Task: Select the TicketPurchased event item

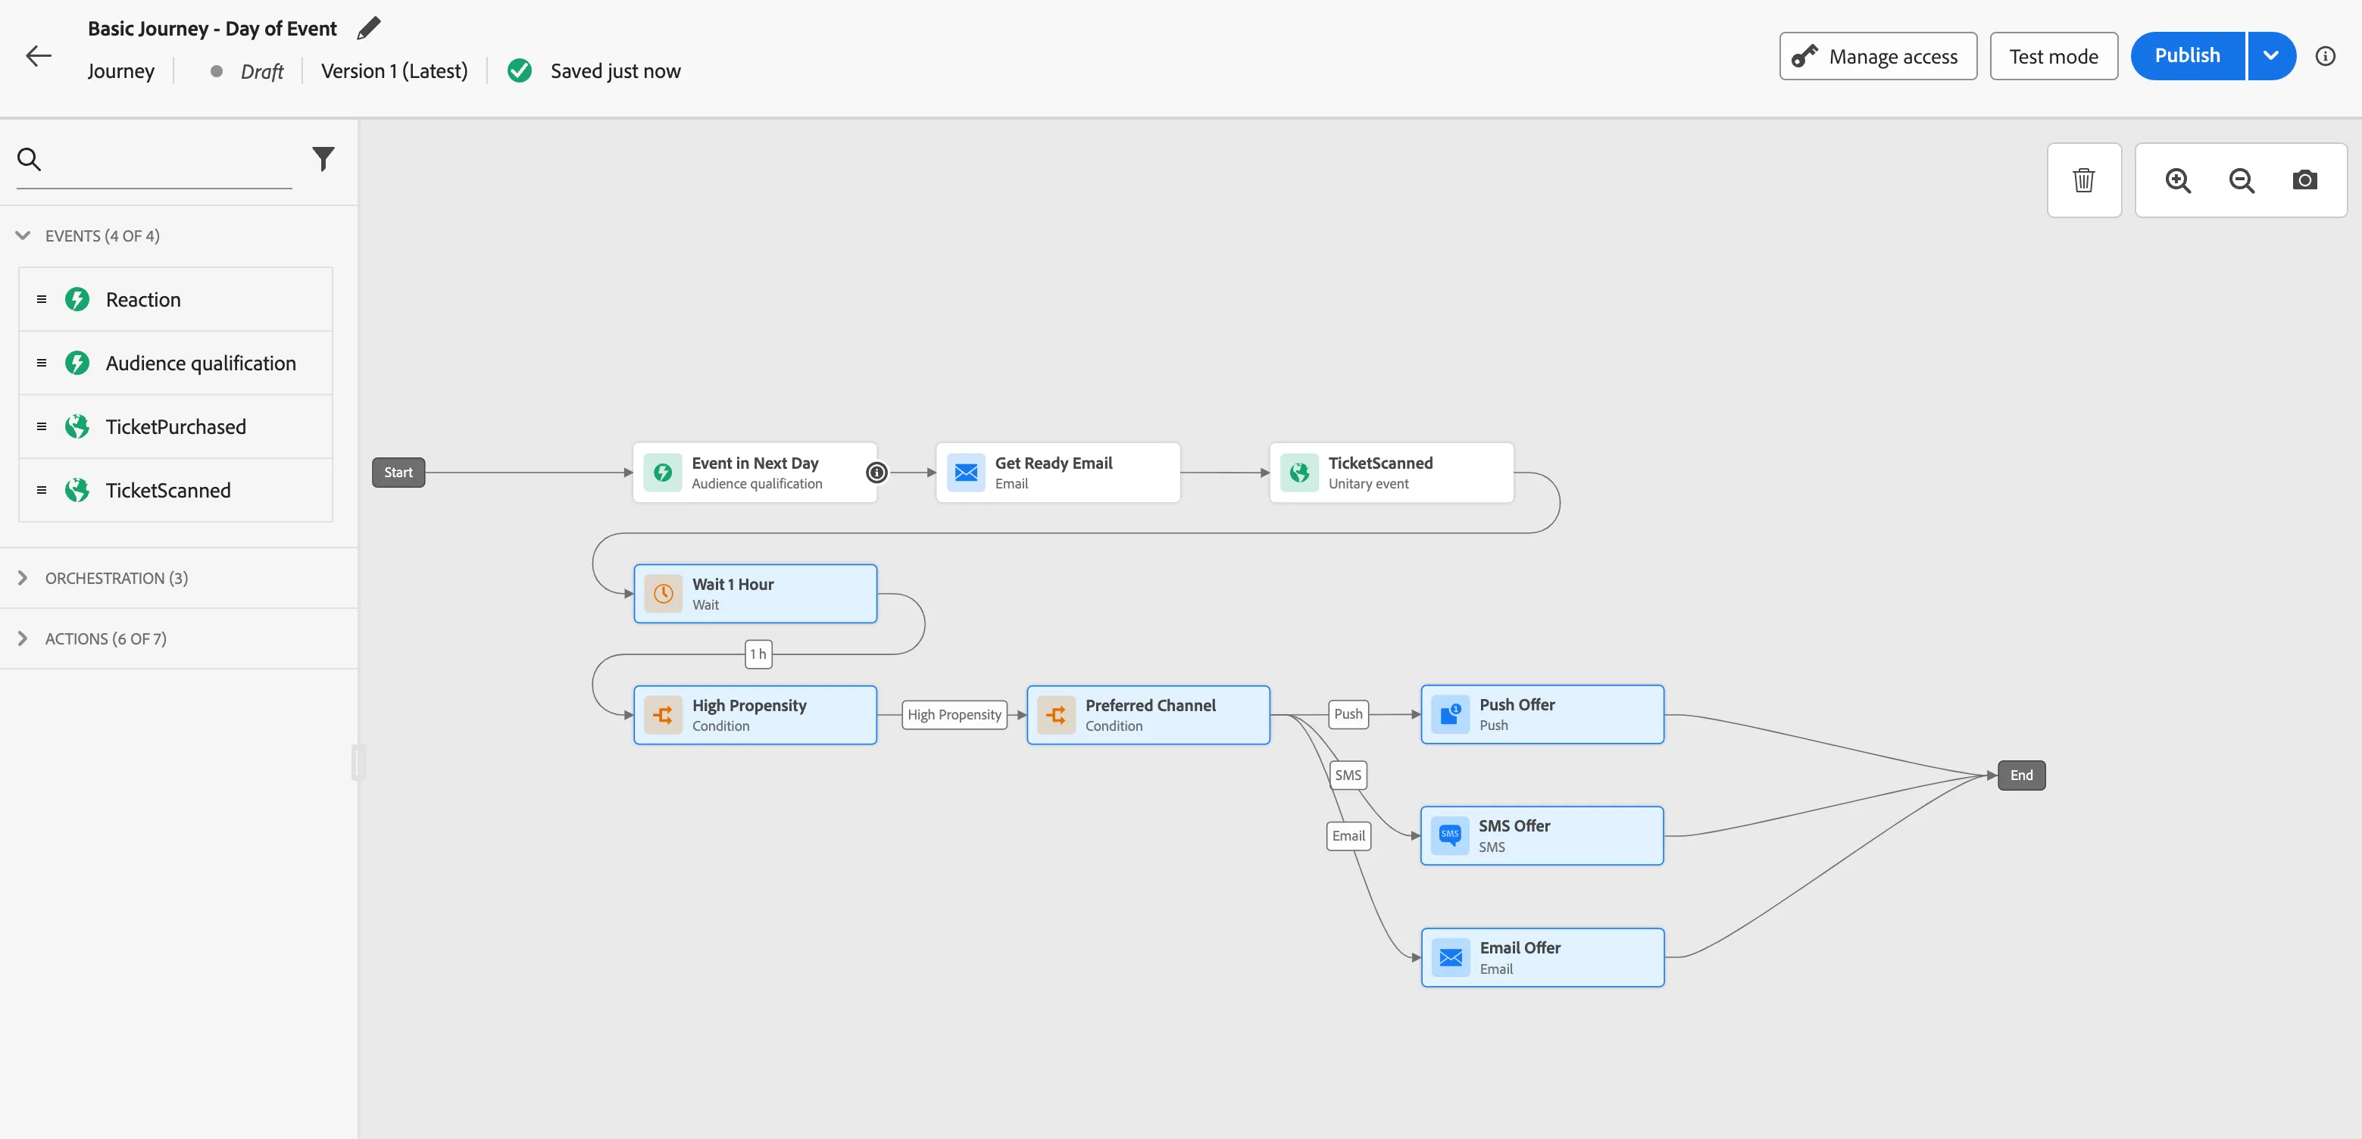Action: (x=175, y=427)
